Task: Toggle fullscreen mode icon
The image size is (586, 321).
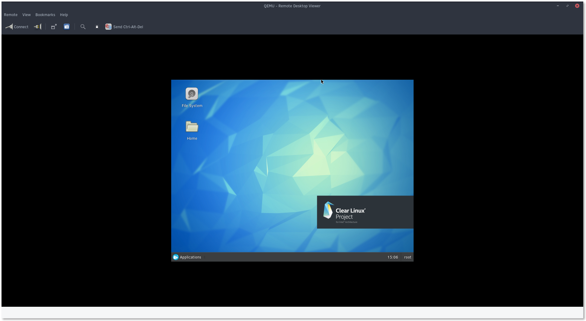Action: (54, 27)
